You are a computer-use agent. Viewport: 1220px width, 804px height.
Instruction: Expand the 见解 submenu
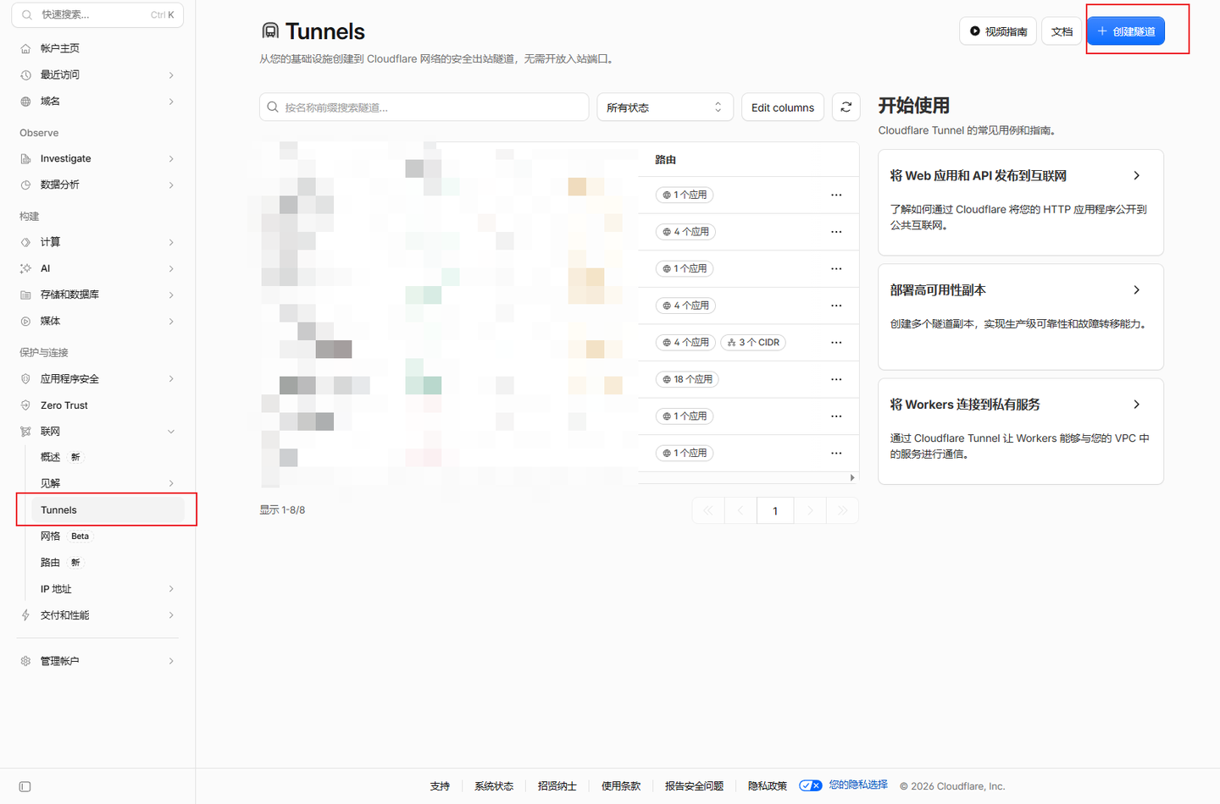pyautogui.click(x=171, y=483)
